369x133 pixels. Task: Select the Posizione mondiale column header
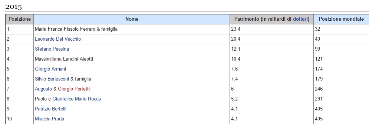tap(341, 19)
